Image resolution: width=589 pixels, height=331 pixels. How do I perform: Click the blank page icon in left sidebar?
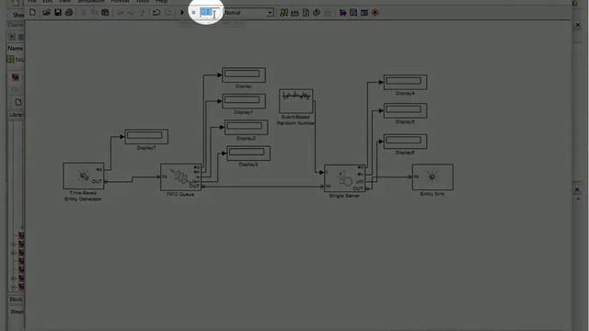point(18,102)
